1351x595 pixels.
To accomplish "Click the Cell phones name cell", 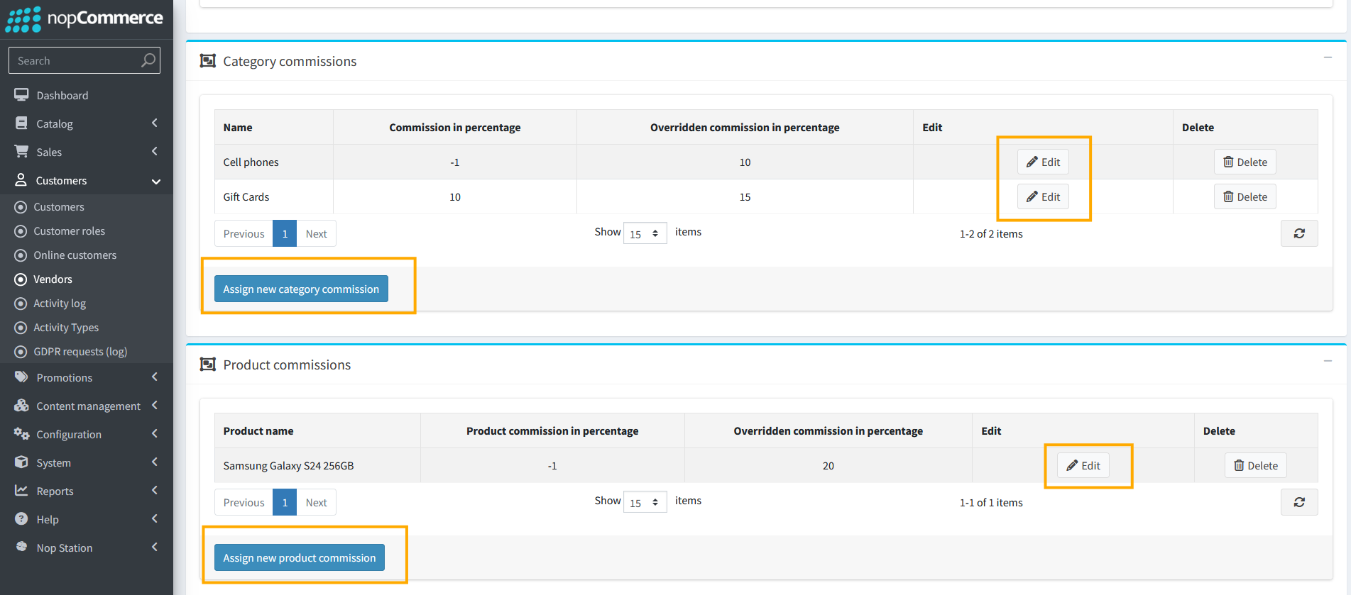I will pyautogui.click(x=274, y=162).
